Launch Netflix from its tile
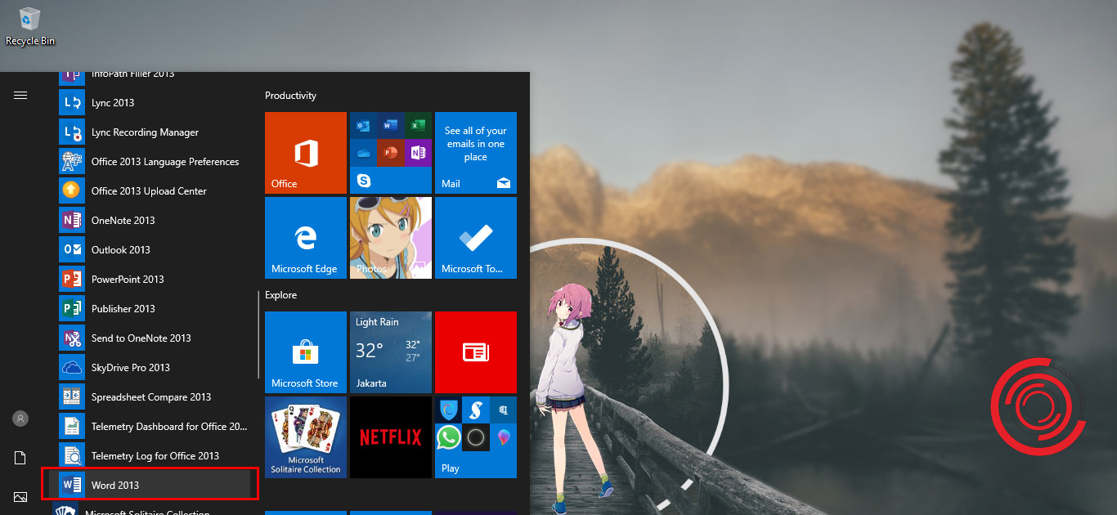The image size is (1117, 515). [390, 437]
